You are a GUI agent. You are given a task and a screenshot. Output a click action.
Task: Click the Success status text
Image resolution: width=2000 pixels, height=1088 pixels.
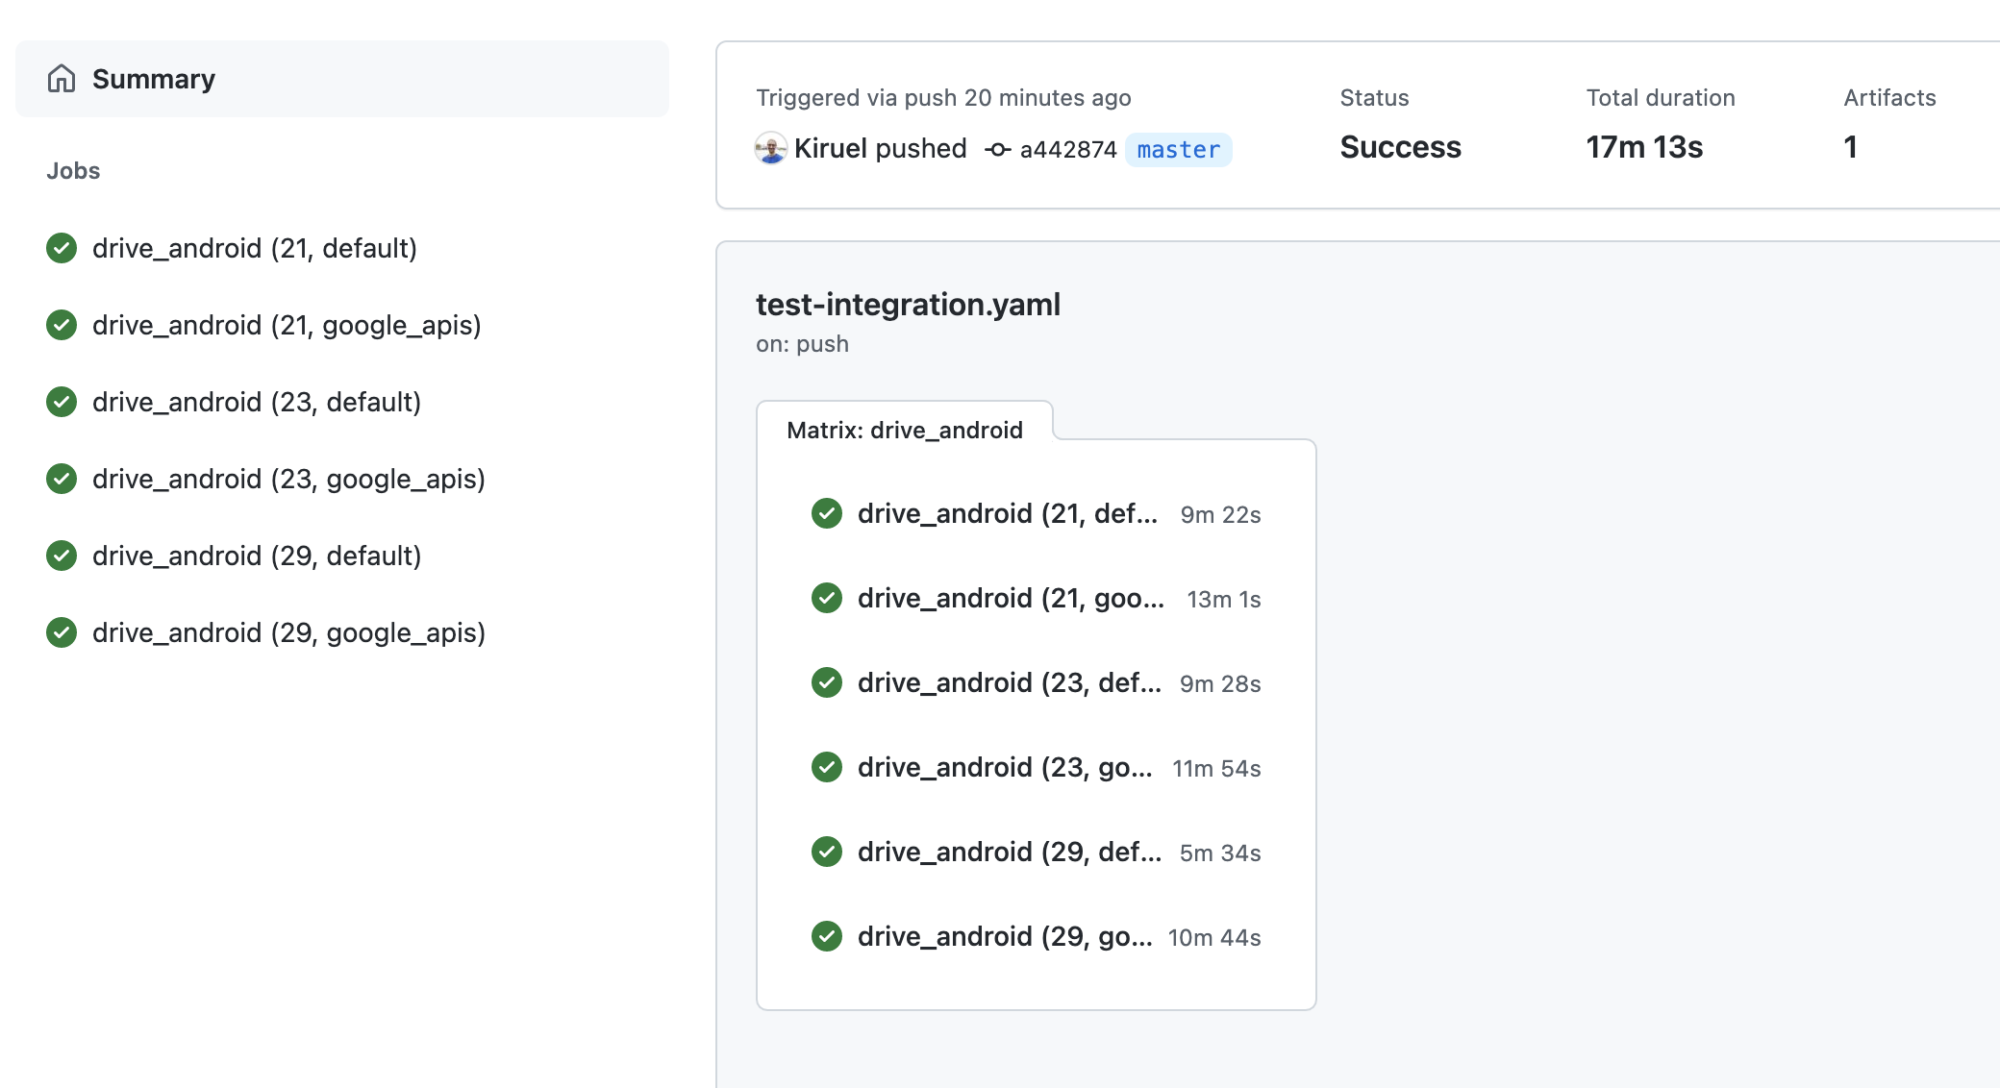pyautogui.click(x=1400, y=147)
